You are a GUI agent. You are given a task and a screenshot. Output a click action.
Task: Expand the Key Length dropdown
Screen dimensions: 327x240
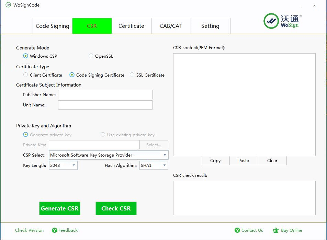click(63, 165)
